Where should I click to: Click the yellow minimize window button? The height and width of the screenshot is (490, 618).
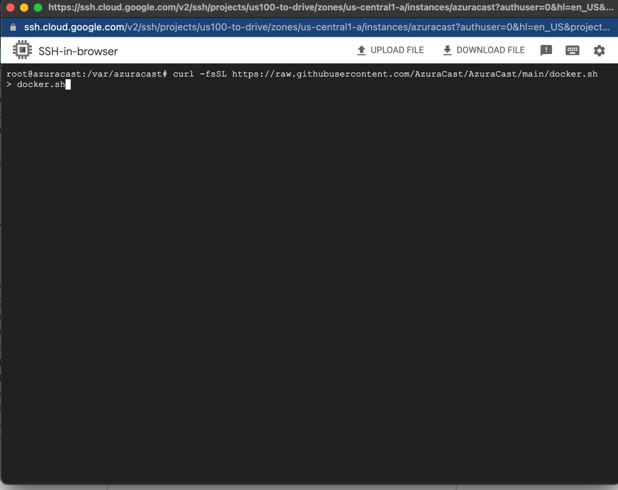pos(24,7)
